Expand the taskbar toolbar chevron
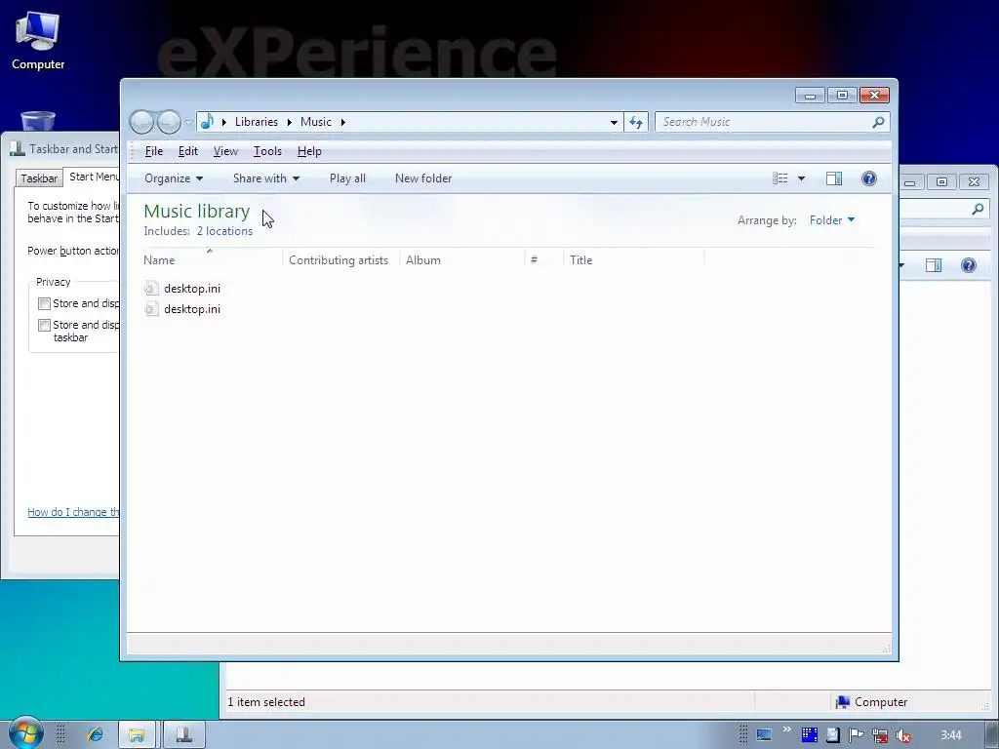This screenshot has width=999, height=749. coord(787,729)
